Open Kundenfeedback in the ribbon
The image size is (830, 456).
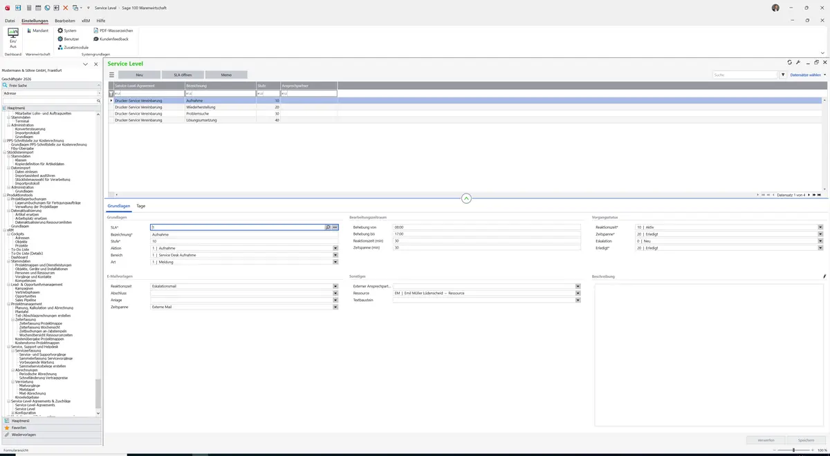(111, 39)
